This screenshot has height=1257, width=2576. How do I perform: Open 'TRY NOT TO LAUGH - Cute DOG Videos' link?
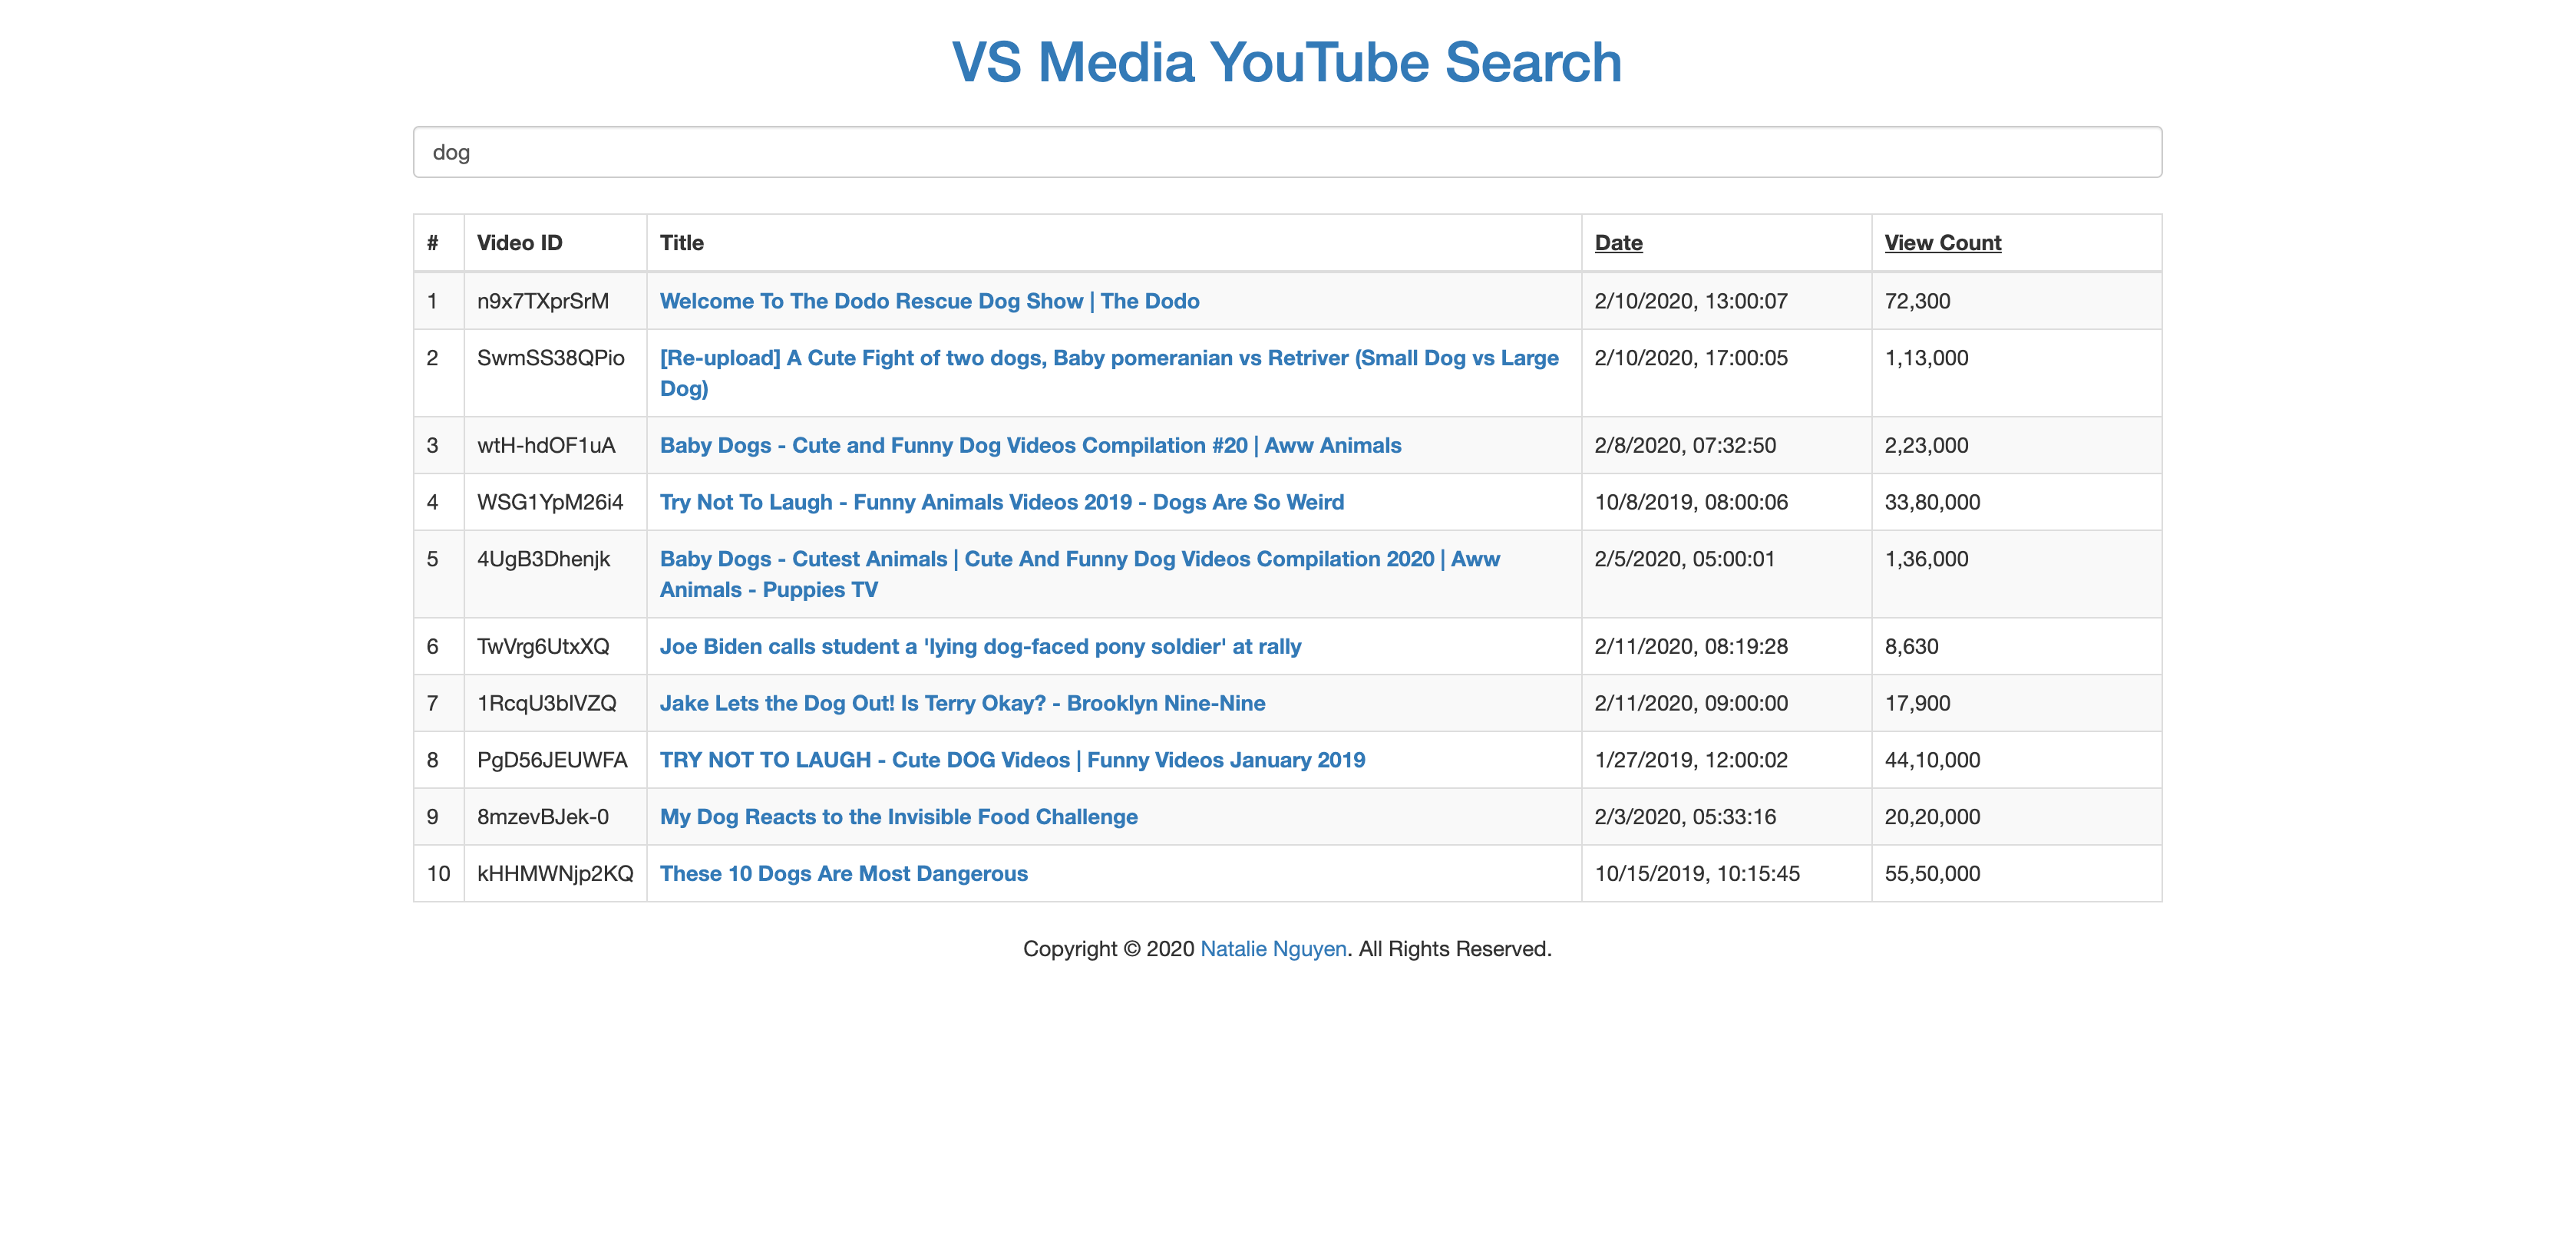click(x=1012, y=760)
